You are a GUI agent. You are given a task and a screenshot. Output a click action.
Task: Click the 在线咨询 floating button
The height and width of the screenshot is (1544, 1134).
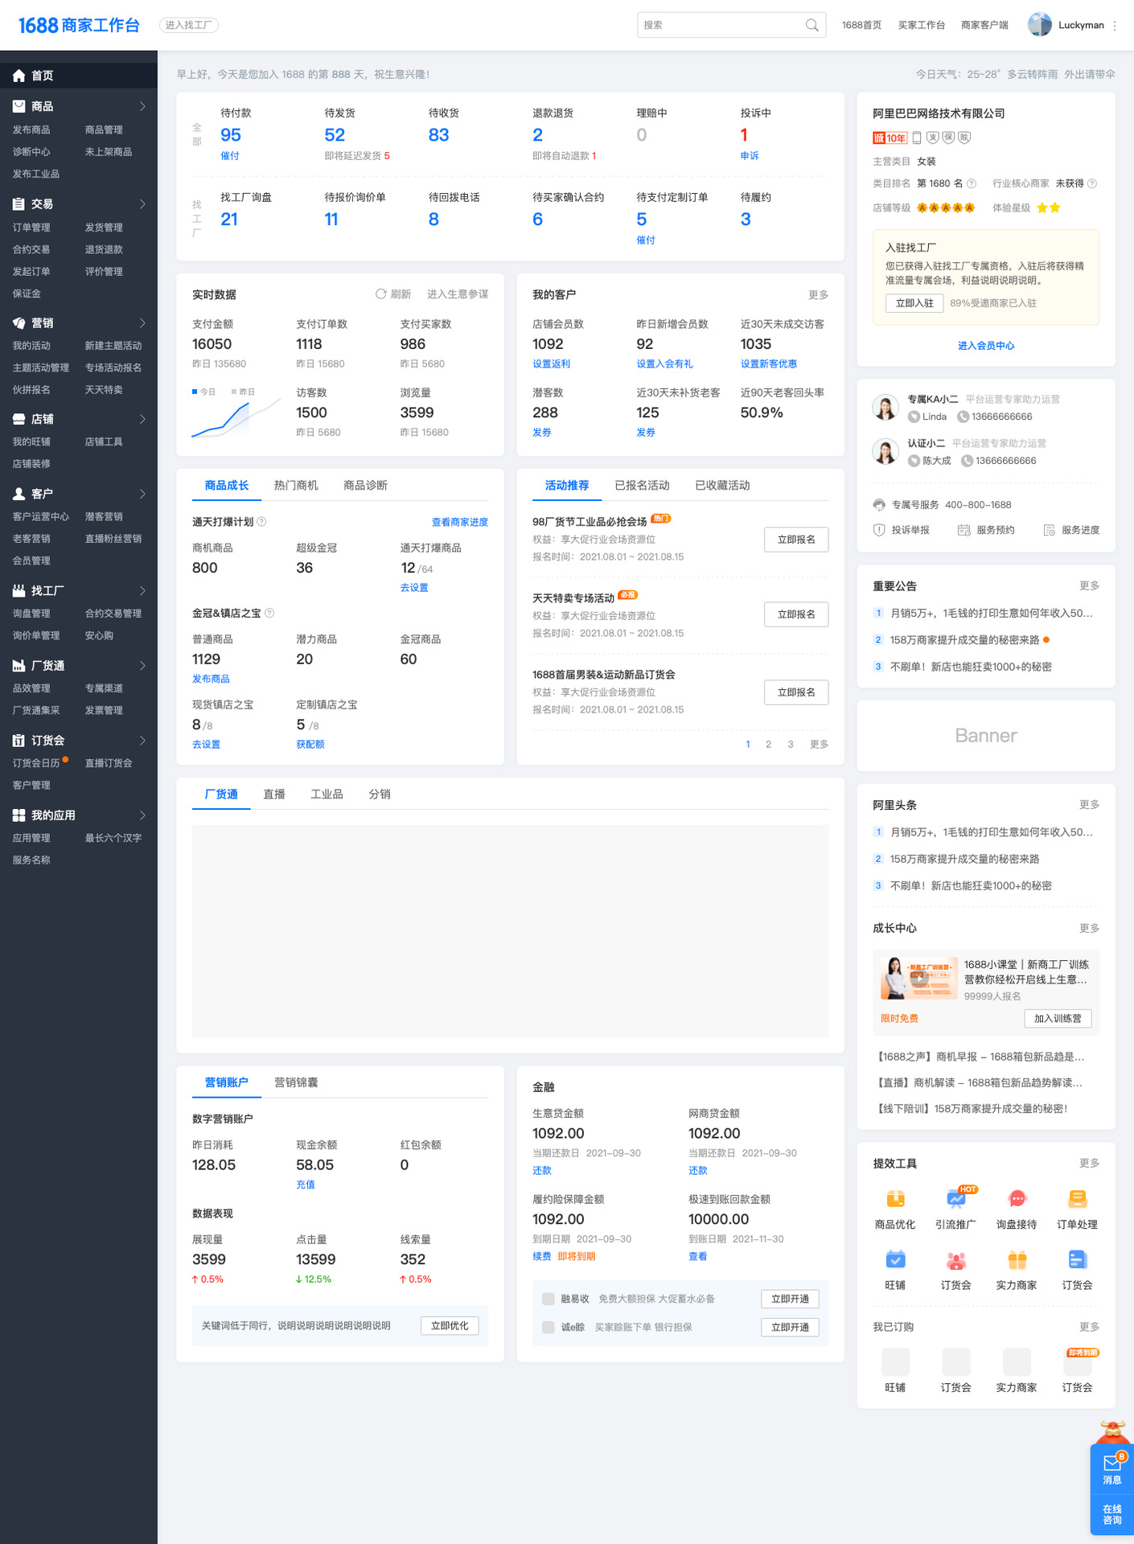click(1112, 1514)
